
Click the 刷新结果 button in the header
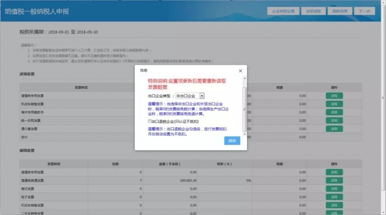click(340, 11)
